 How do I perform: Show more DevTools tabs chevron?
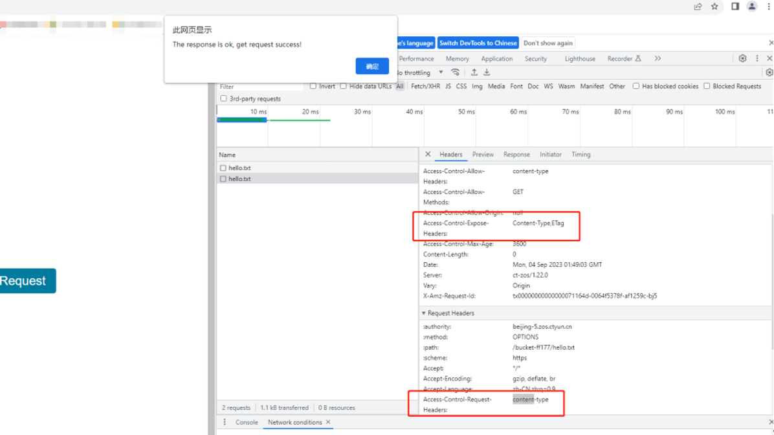[x=658, y=58]
